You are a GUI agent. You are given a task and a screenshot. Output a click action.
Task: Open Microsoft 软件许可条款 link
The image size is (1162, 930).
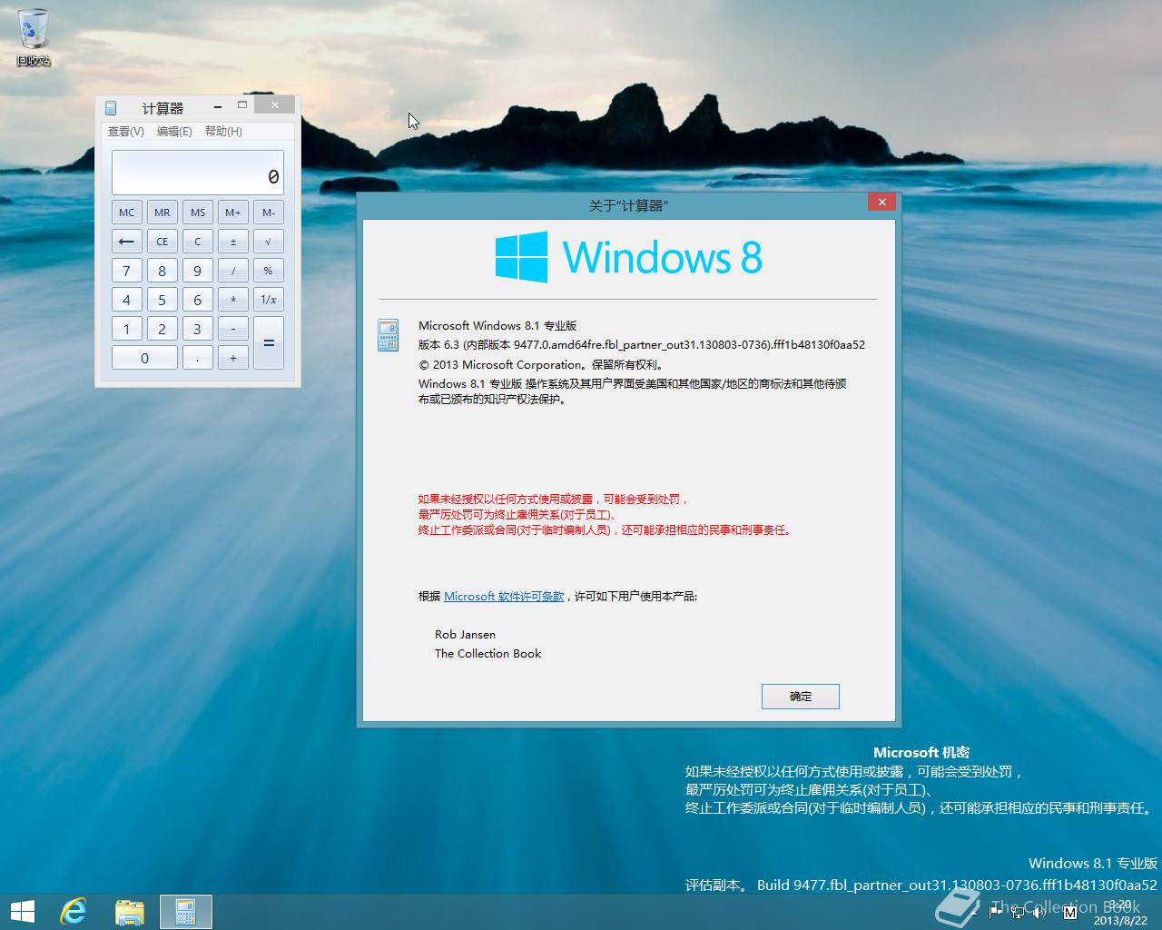504,597
